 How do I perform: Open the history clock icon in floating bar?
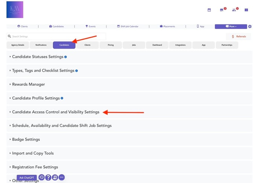coord(42,177)
